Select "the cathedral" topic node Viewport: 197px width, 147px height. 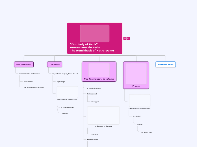[24, 64]
